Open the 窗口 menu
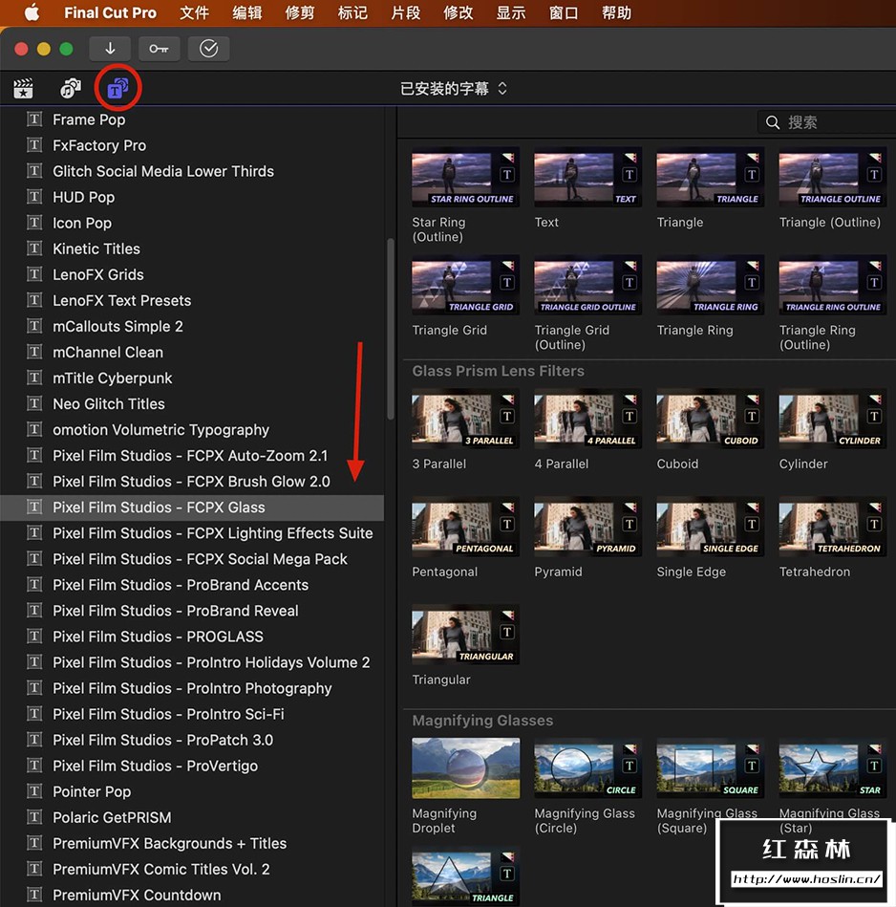The image size is (896, 907). pyautogui.click(x=564, y=13)
